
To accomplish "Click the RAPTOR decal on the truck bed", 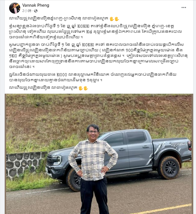I will pos(178,144).
